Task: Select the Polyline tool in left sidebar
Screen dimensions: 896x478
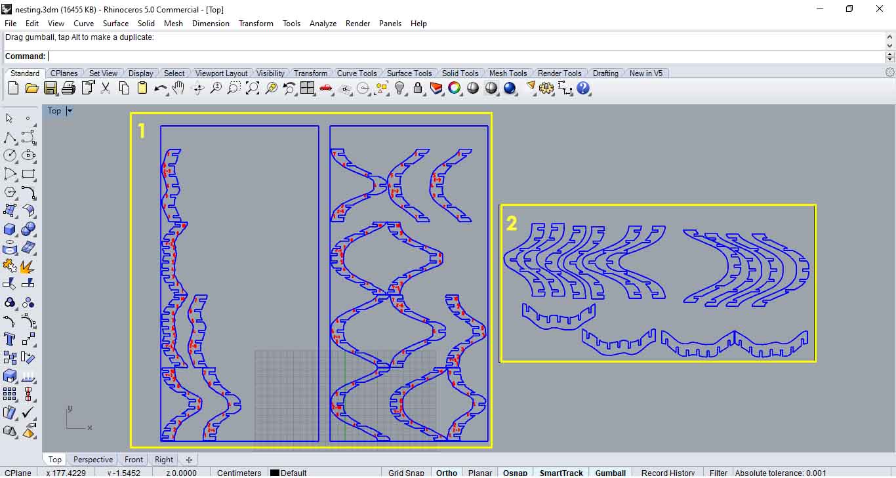Action: click(10, 138)
